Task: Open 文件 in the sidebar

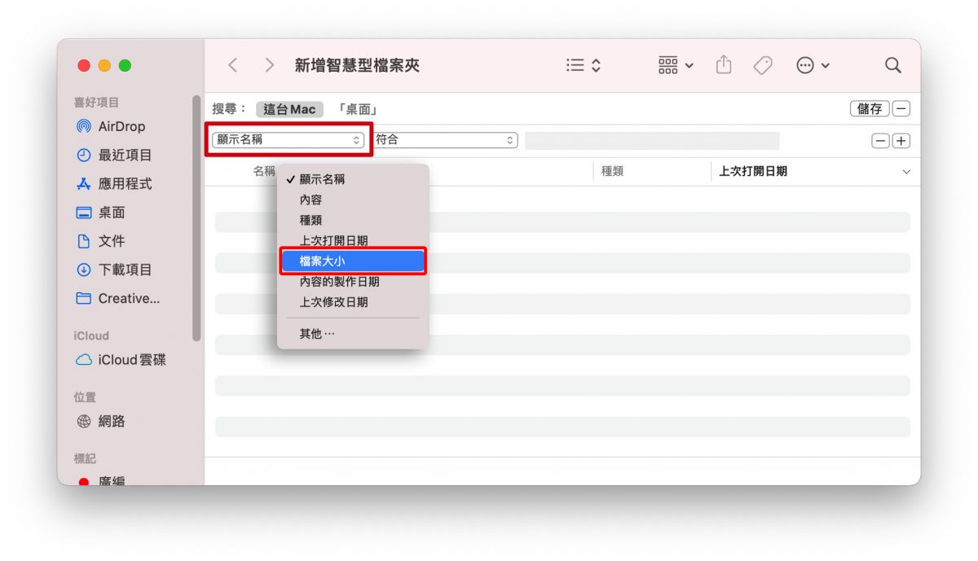Action: coord(101,241)
